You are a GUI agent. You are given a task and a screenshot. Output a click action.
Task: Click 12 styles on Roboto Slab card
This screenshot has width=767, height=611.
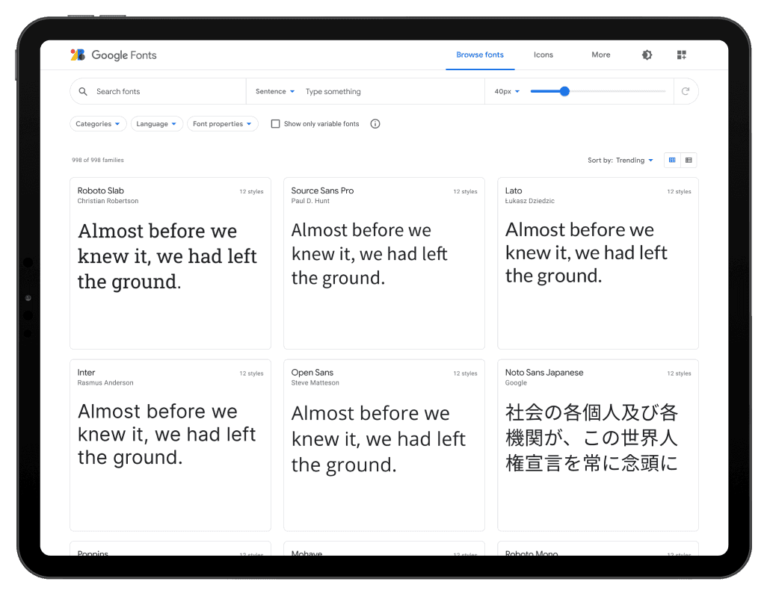tap(251, 192)
